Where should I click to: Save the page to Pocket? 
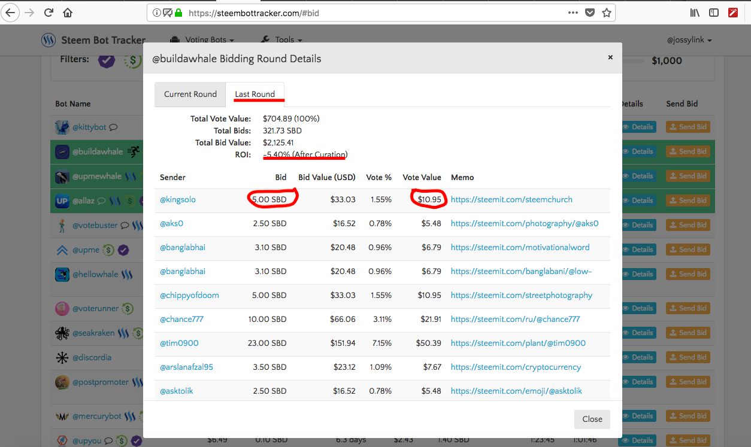(x=590, y=12)
